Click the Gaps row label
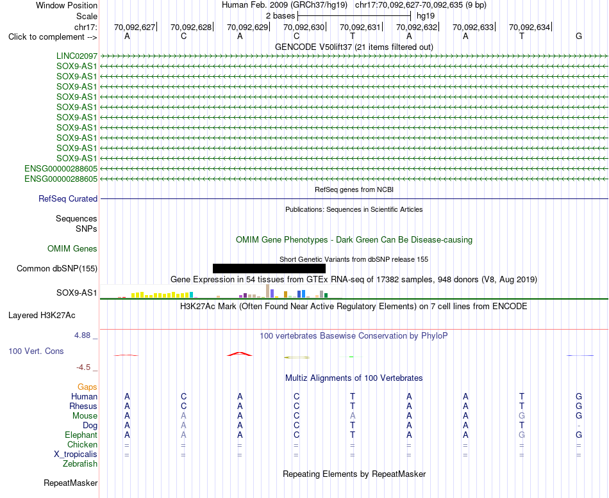 pos(87,387)
